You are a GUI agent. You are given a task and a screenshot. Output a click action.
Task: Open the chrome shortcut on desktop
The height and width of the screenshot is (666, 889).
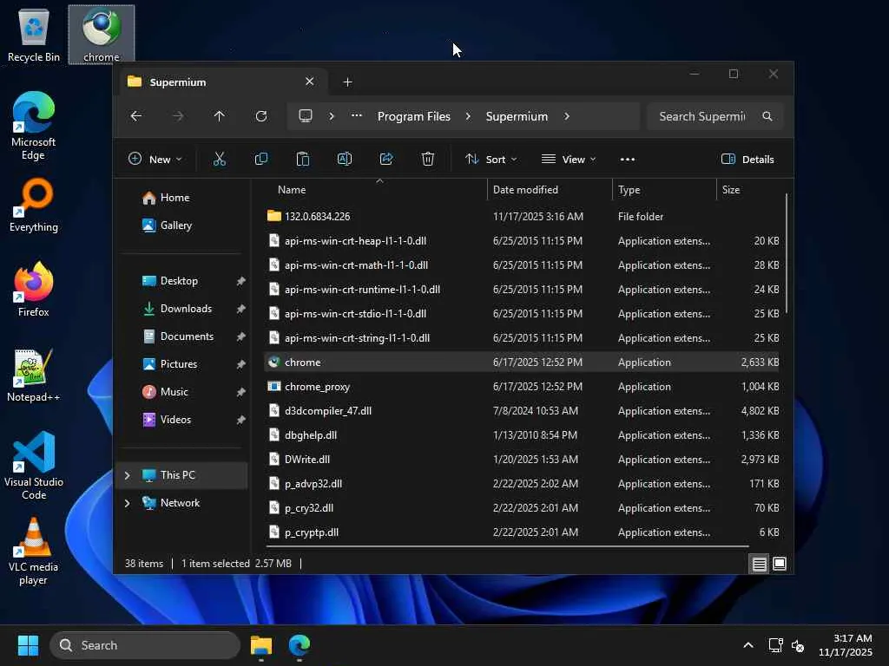click(102, 35)
